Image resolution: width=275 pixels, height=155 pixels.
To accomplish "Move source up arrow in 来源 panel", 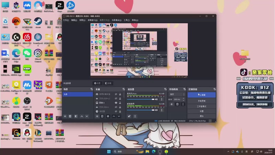I will tap(114, 116).
